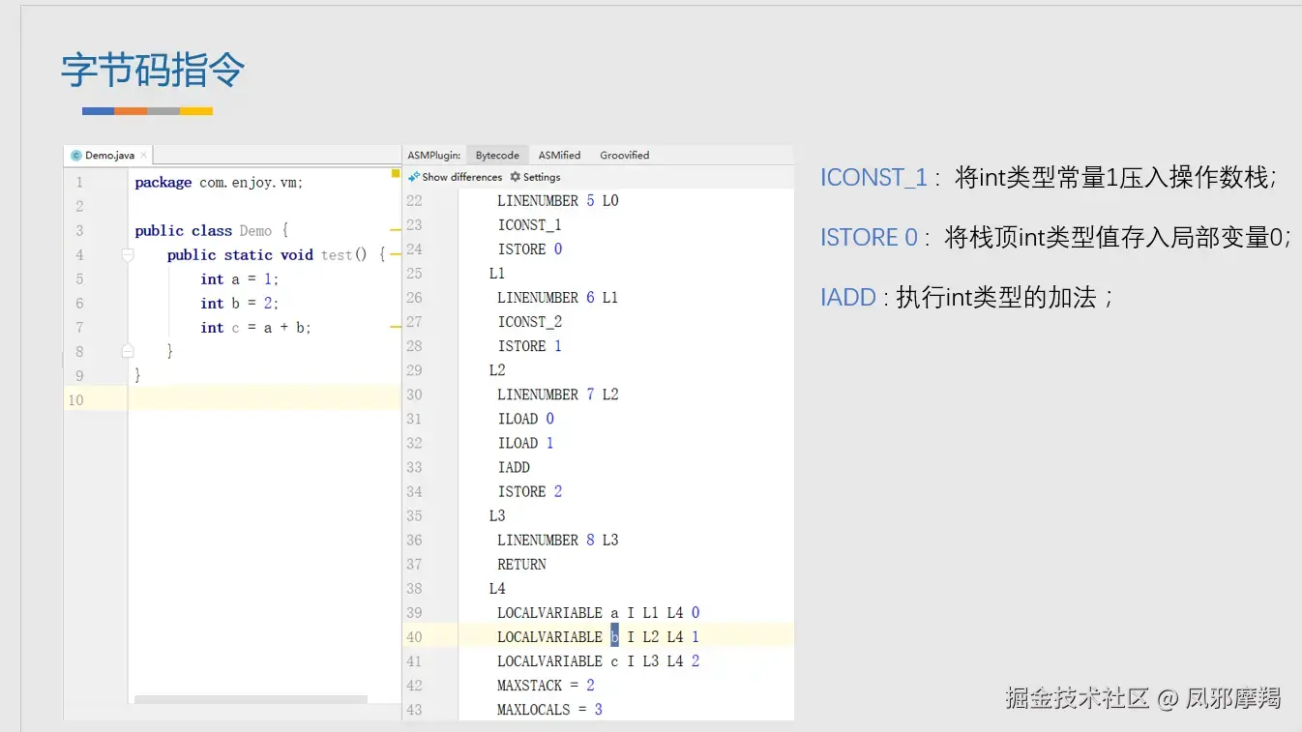Open the ASM plugin Settings
The image size is (1302, 732).
[x=535, y=177]
